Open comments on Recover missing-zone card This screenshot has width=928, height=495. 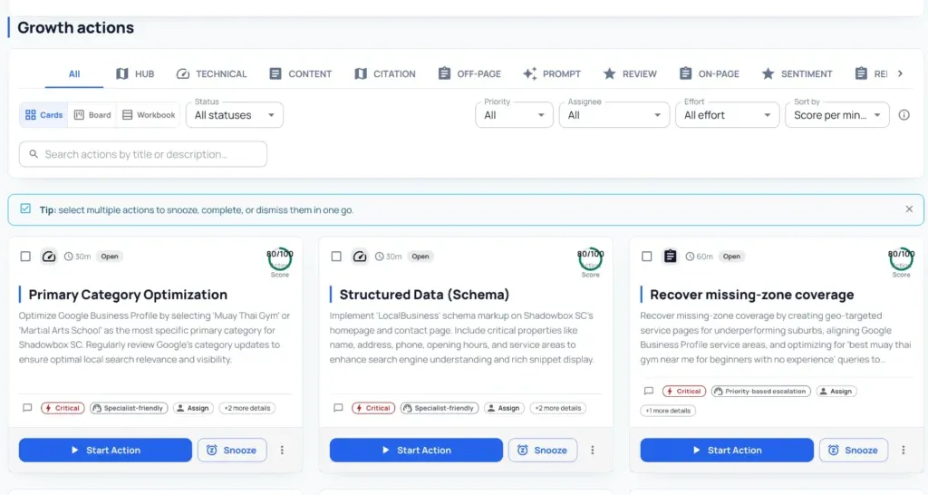click(x=649, y=392)
